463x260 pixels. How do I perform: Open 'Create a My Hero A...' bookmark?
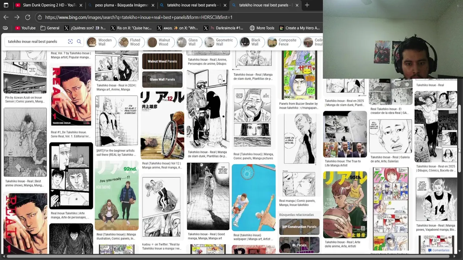(299, 28)
